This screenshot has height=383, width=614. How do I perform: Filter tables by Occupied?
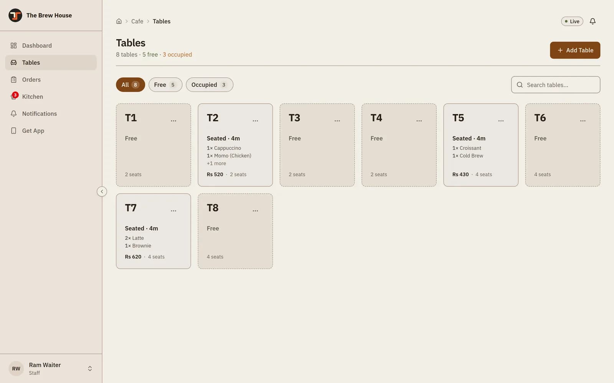210,85
